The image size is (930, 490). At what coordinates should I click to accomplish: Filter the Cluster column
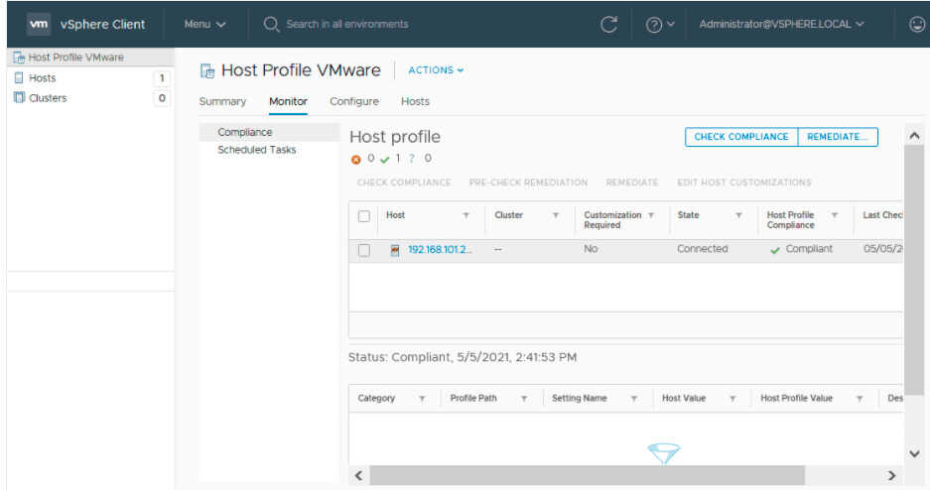click(x=556, y=215)
